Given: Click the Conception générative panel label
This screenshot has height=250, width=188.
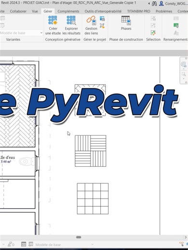Looking at the screenshot, I should (63, 39).
